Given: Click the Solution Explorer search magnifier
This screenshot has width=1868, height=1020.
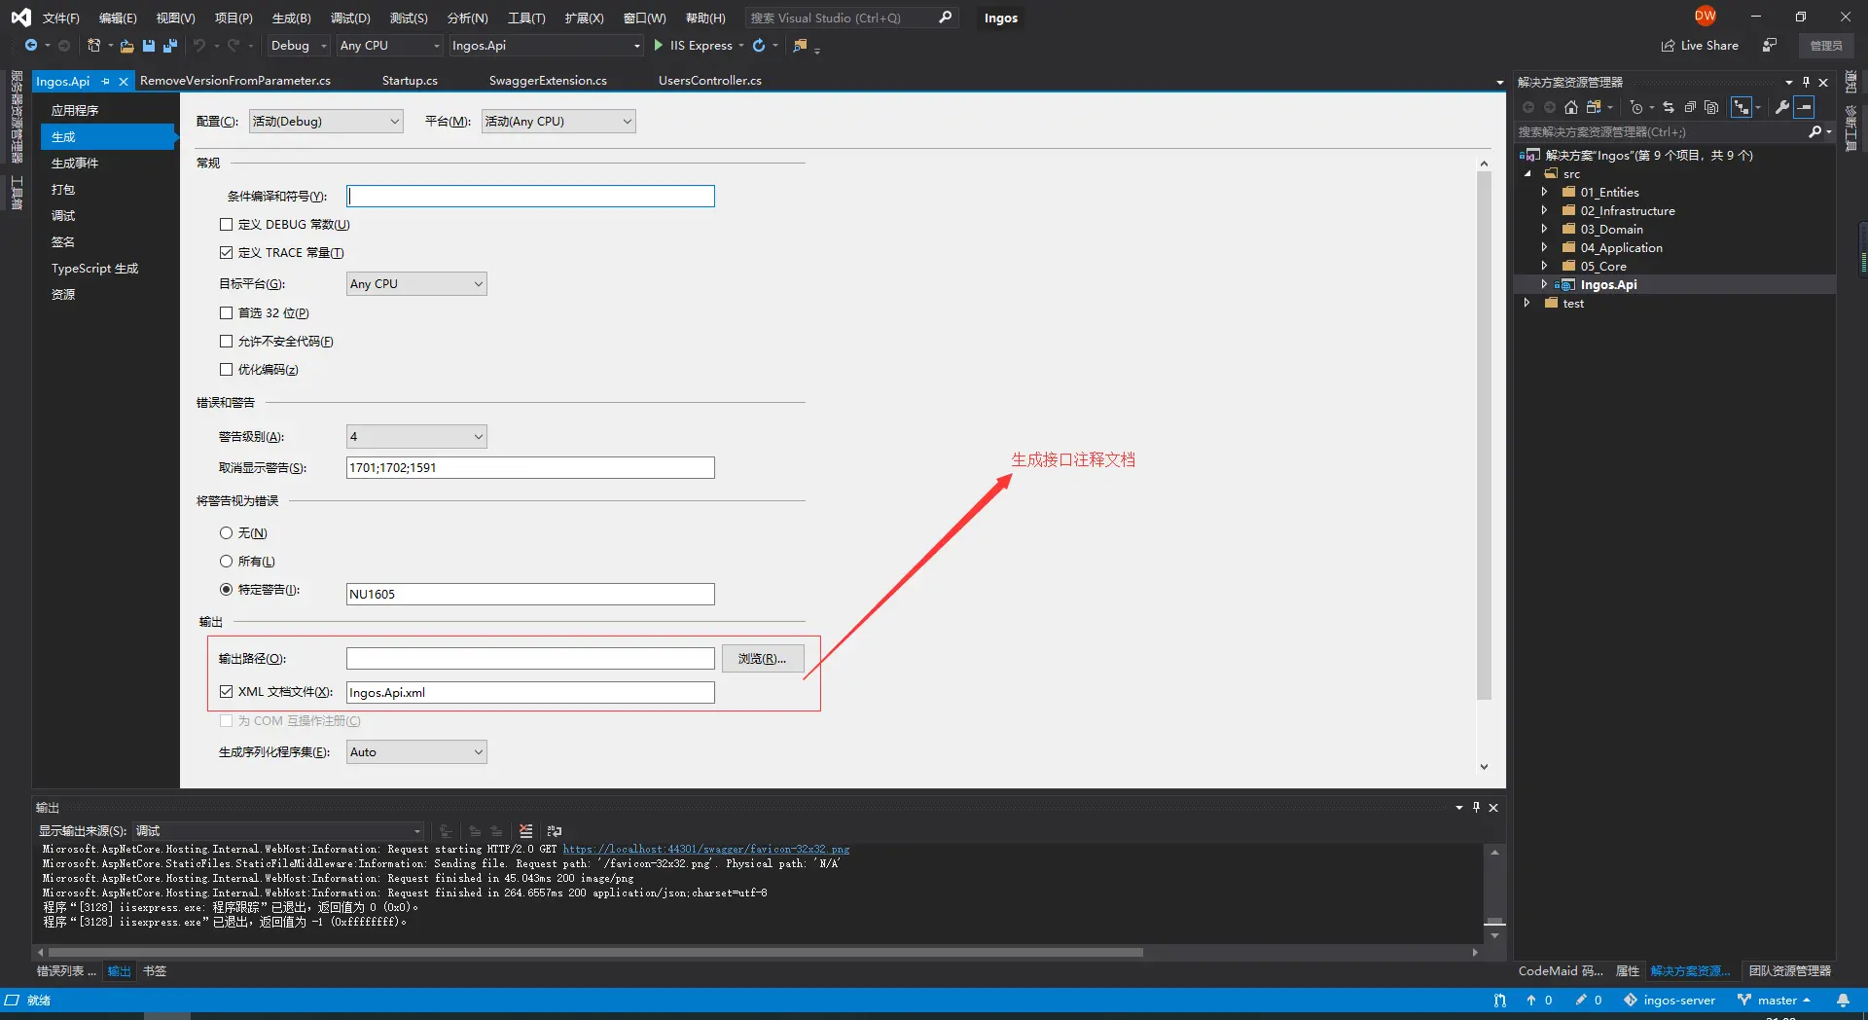Looking at the screenshot, I should pos(1814,131).
